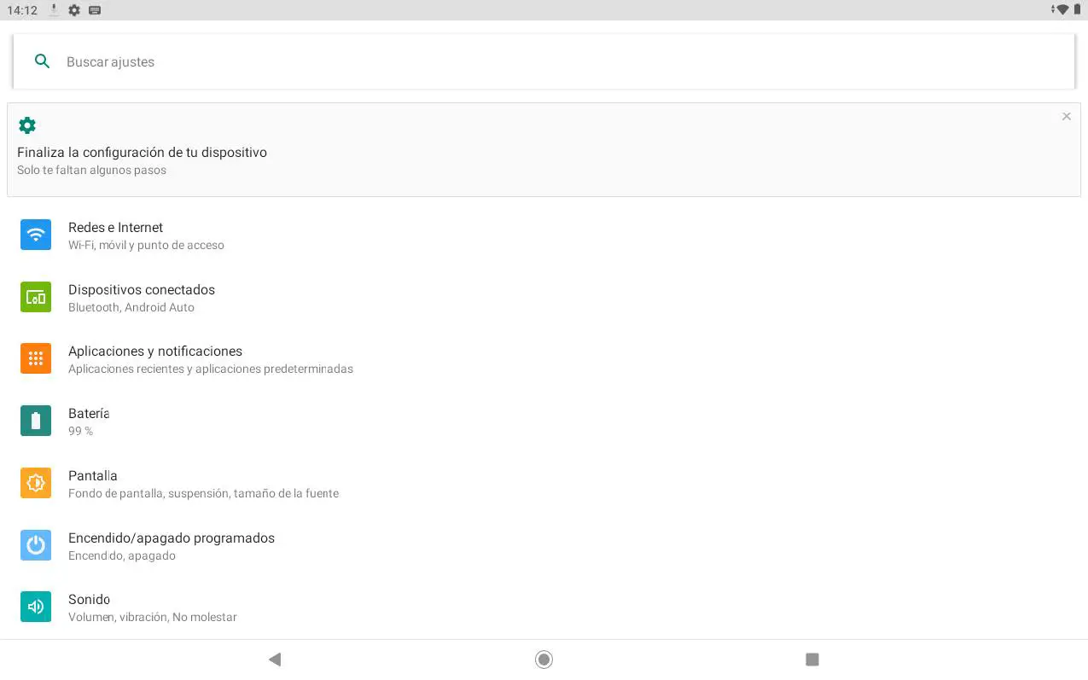
Task: Tap the green Dispositivos conectados icon
Action: [36, 297]
